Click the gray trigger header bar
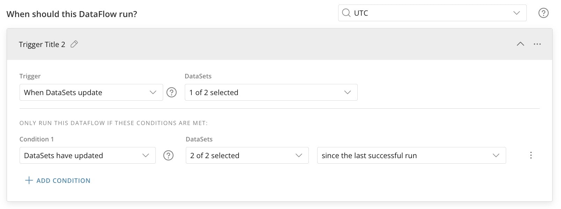Image resolution: width=561 pixels, height=209 pixels. click(279, 44)
